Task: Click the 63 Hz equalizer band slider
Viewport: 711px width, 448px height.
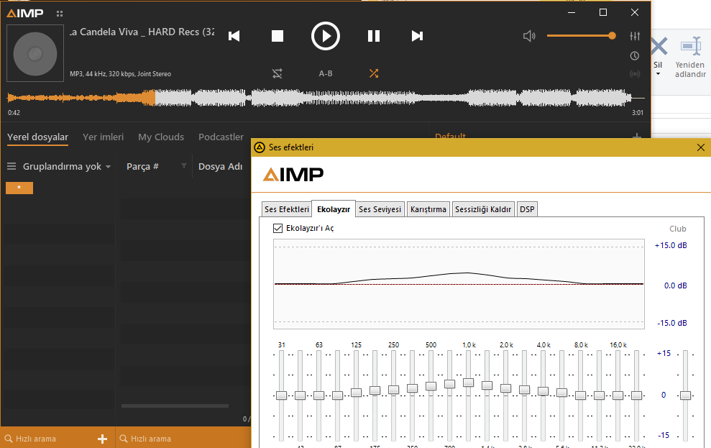Action: (318, 396)
